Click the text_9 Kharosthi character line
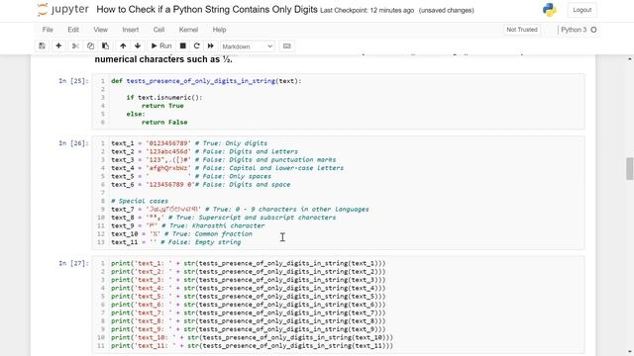Viewport: 634px width, 356px height. pos(188,225)
